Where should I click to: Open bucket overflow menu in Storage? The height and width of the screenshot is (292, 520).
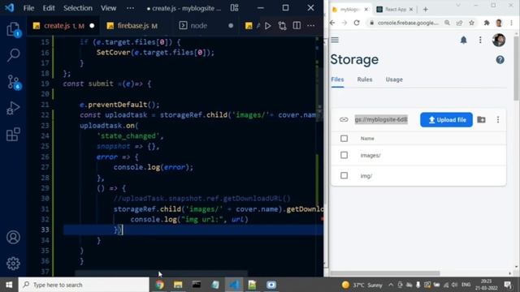tap(498, 119)
